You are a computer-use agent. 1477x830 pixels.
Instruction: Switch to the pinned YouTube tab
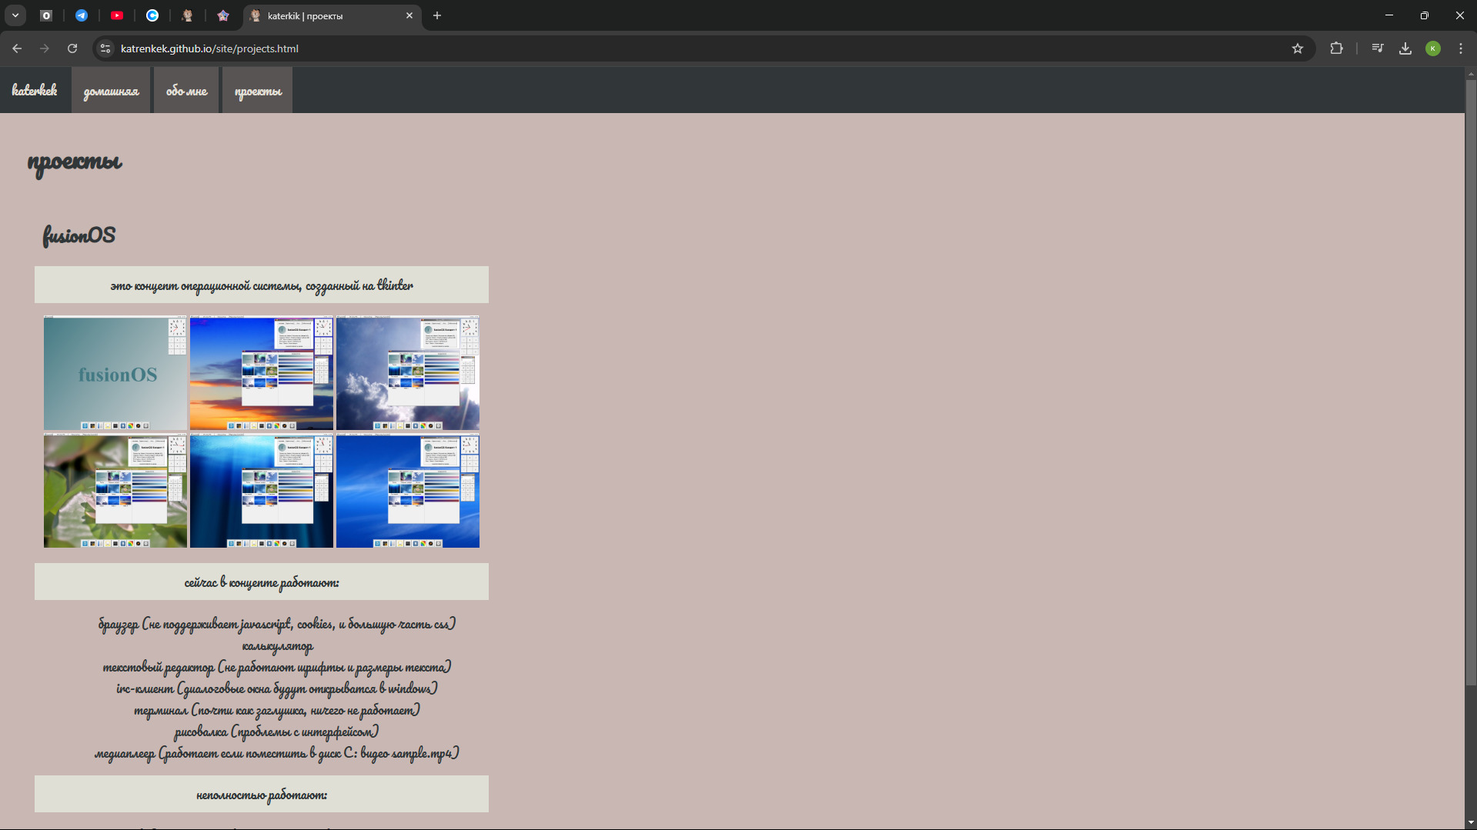tap(117, 15)
